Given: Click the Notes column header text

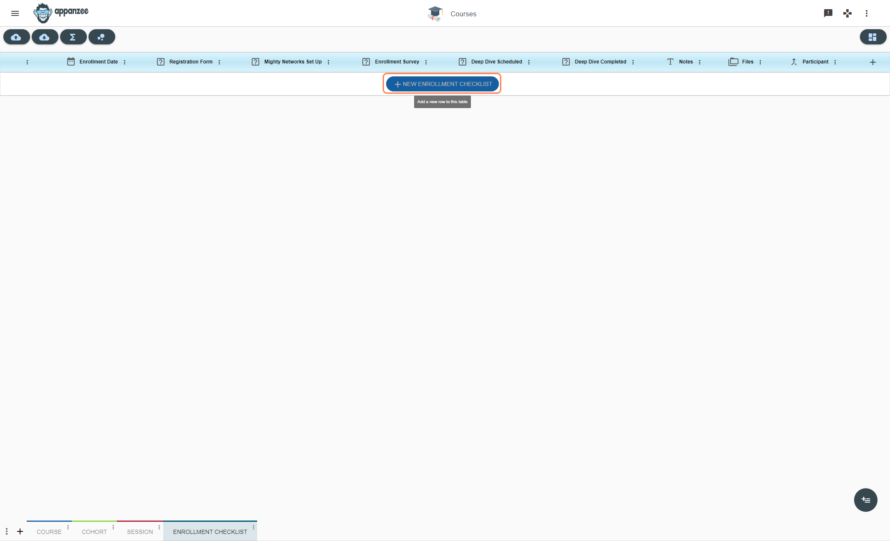Looking at the screenshot, I should coord(686,62).
